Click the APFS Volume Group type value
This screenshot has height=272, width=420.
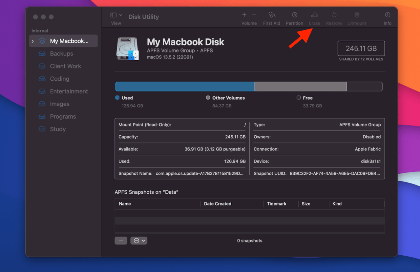(x=360, y=125)
